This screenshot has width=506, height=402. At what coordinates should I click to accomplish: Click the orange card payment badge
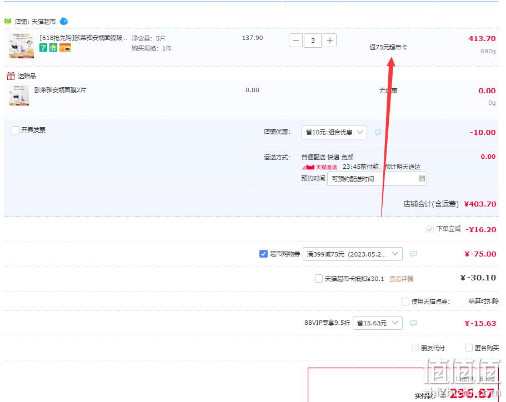pyautogui.click(x=65, y=48)
